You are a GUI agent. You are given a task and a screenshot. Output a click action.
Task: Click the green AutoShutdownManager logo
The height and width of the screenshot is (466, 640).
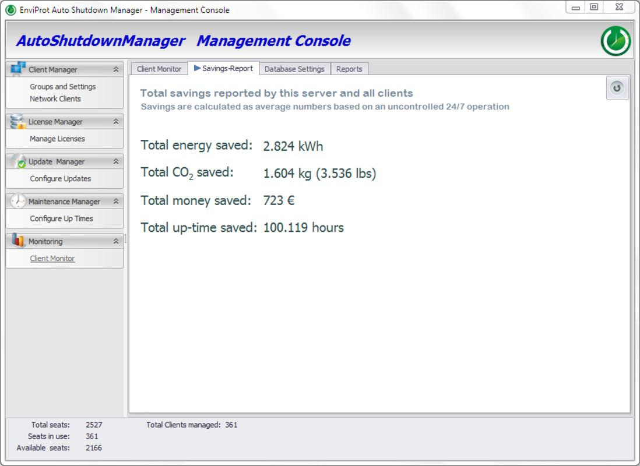(616, 41)
